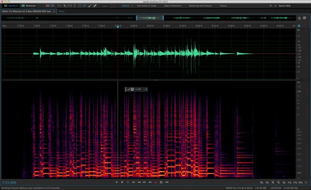Toggle Loop Playback button
Image resolution: width=311 pixels, height=190 pixels.
[161, 182]
